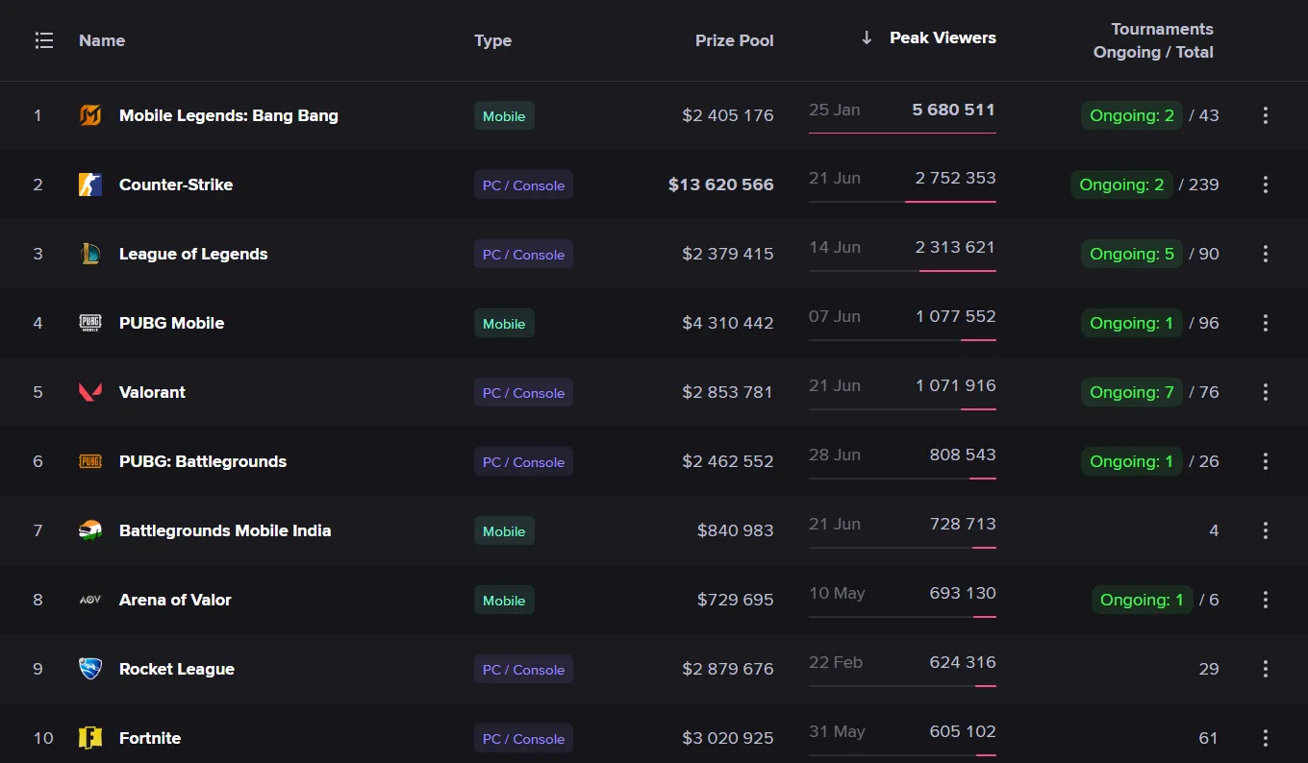
Task: Open more options for Arena of Valor
Action: click(x=1266, y=600)
